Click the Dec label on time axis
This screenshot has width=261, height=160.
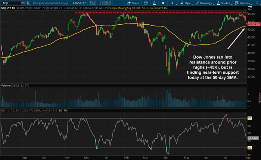point(86,158)
